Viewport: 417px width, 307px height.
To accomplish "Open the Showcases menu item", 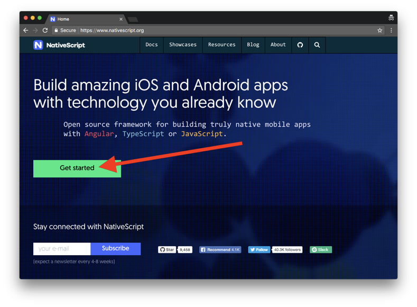I will [x=183, y=45].
